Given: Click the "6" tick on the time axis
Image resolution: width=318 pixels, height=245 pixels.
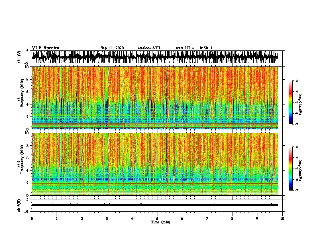Looking at the screenshot, I should (x=182, y=219).
